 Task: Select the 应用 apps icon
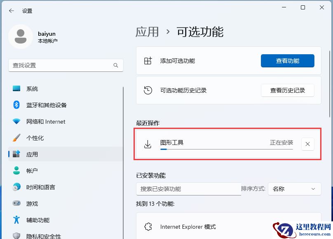pyautogui.click(x=16, y=154)
